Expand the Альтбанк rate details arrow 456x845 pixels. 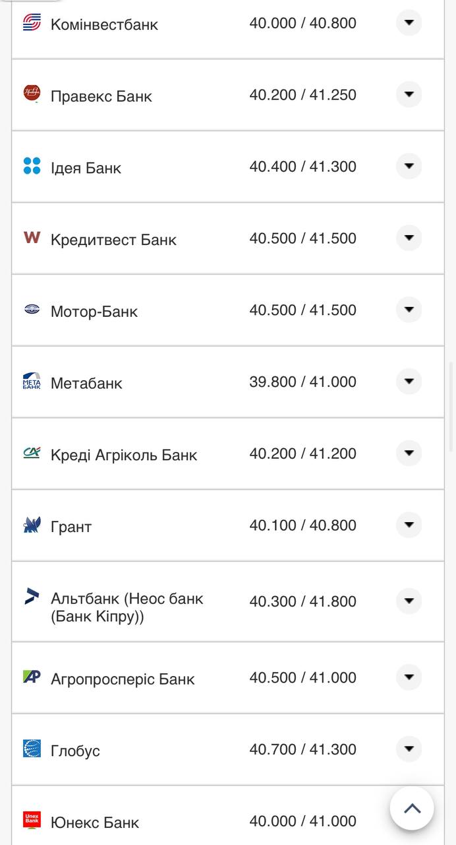pos(409,601)
